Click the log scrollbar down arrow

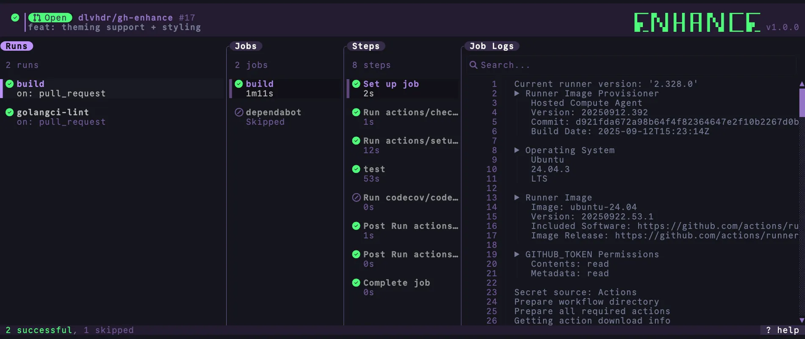pos(802,320)
